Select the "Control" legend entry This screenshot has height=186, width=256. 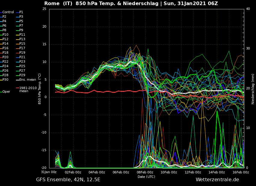click(x=8, y=12)
